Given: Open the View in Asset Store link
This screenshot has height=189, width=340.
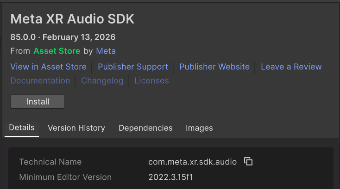Looking at the screenshot, I should (48, 67).
